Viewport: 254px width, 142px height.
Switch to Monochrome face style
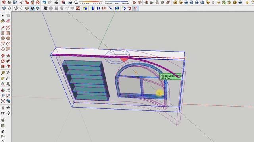pyautogui.click(x=38, y=8)
